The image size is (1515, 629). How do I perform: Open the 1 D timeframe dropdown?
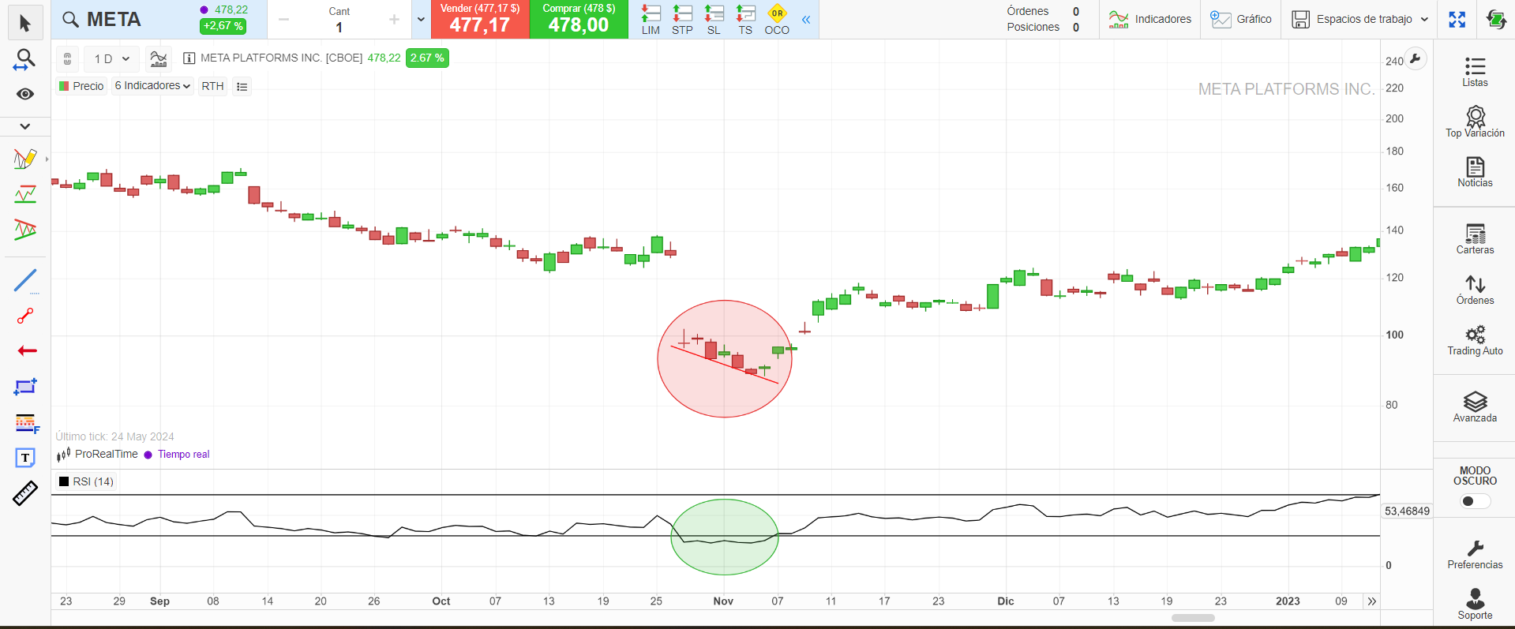click(x=111, y=58)
